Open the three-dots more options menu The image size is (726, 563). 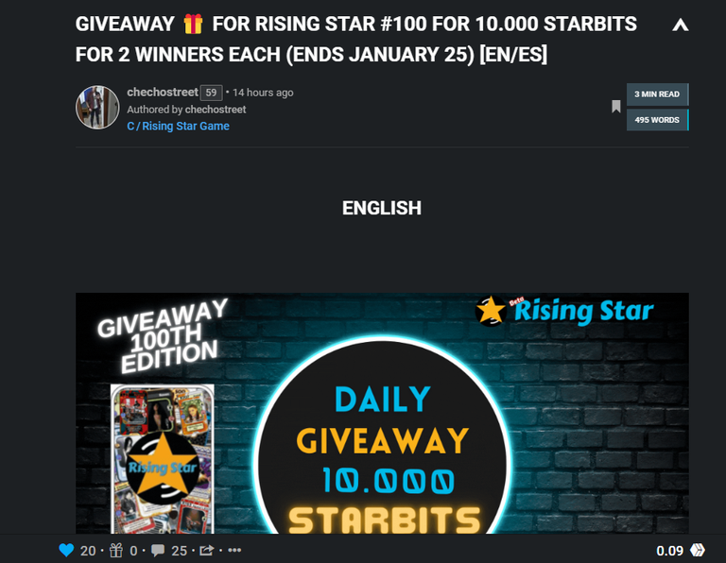pos(234,550)
